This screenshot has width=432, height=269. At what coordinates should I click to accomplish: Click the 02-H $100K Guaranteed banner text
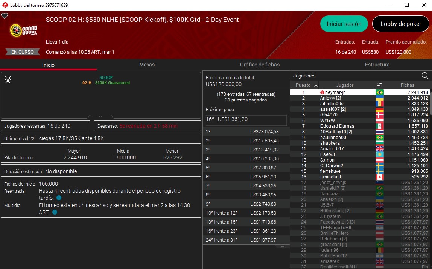tap(106, 83)
